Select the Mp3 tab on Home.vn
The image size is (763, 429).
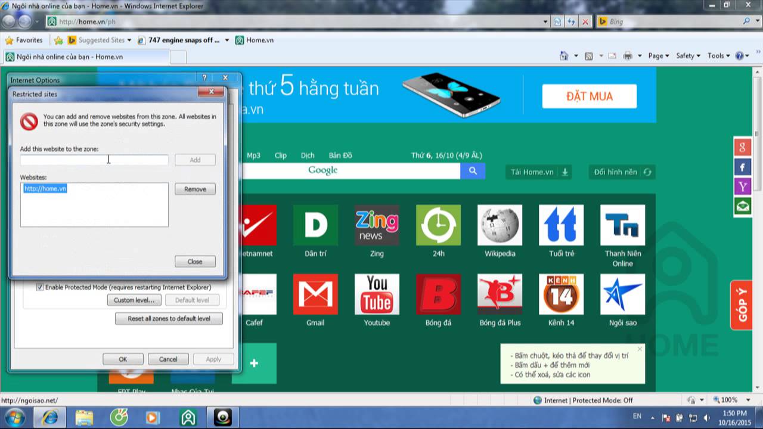point(253,156)
